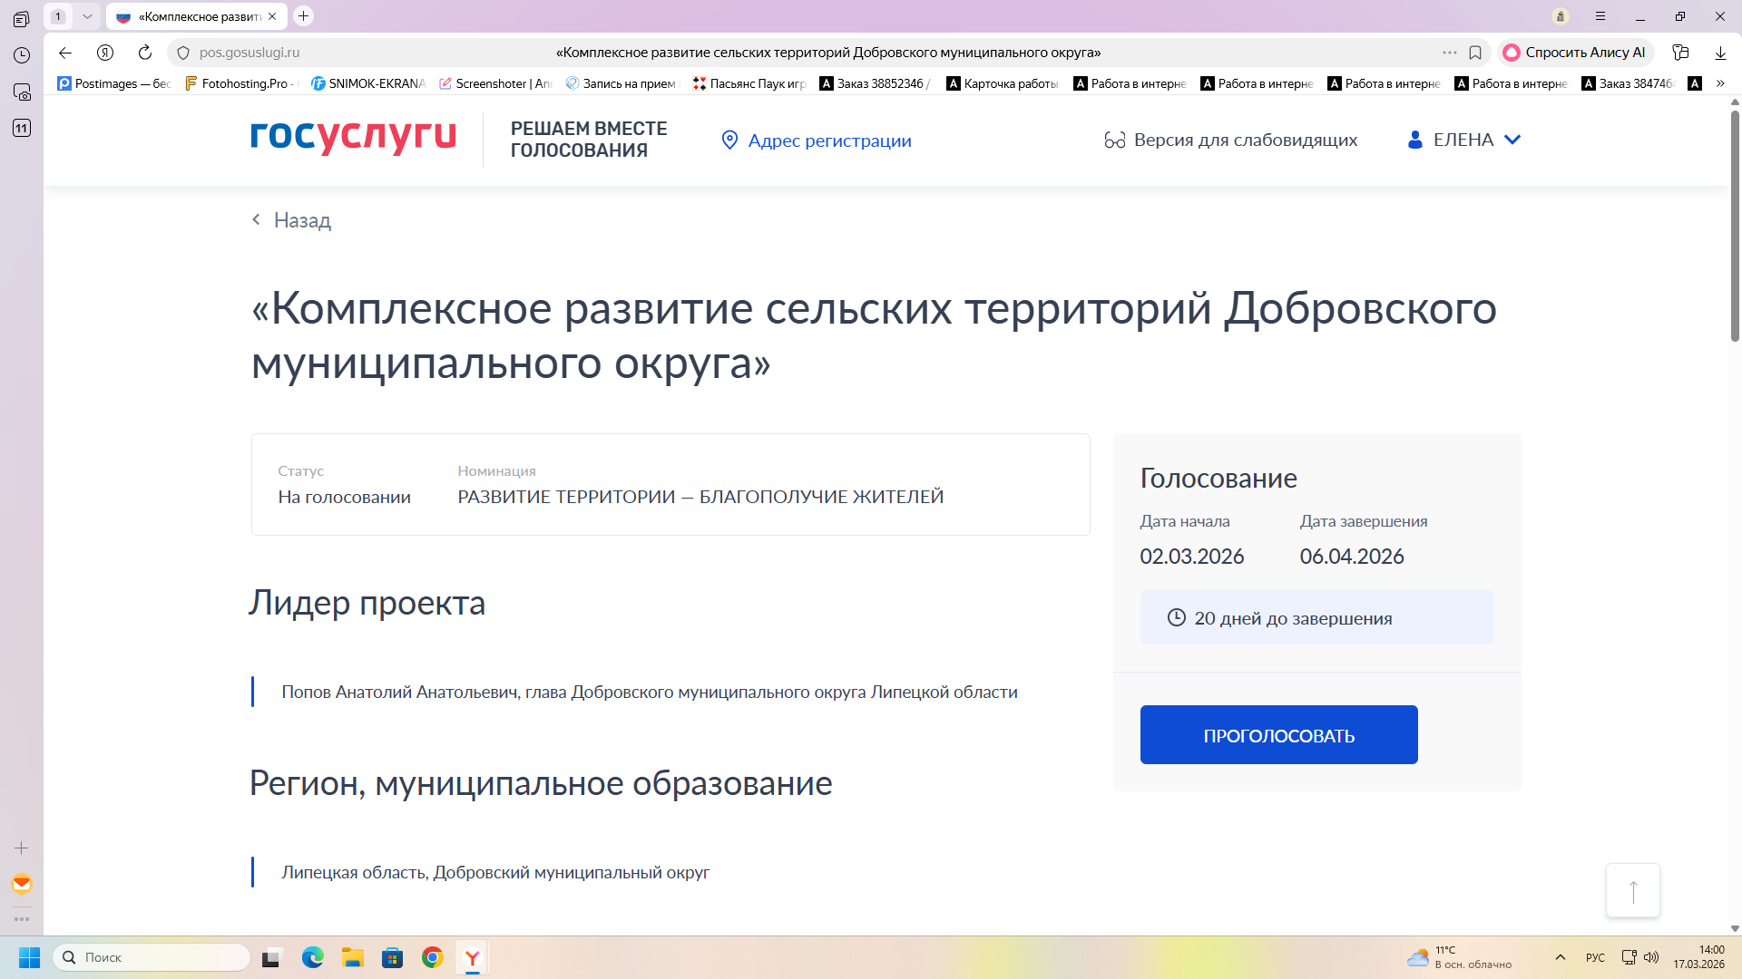
Task: Expand the system tray hidden icons arrow
Action: click(x=1561, y=957)
